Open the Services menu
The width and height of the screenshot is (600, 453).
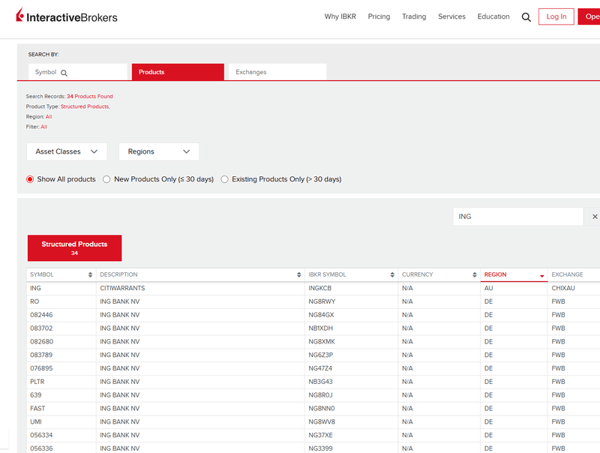pos(451,16)
